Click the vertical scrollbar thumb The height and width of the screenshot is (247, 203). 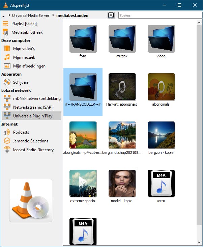click(x=199, y=125)
